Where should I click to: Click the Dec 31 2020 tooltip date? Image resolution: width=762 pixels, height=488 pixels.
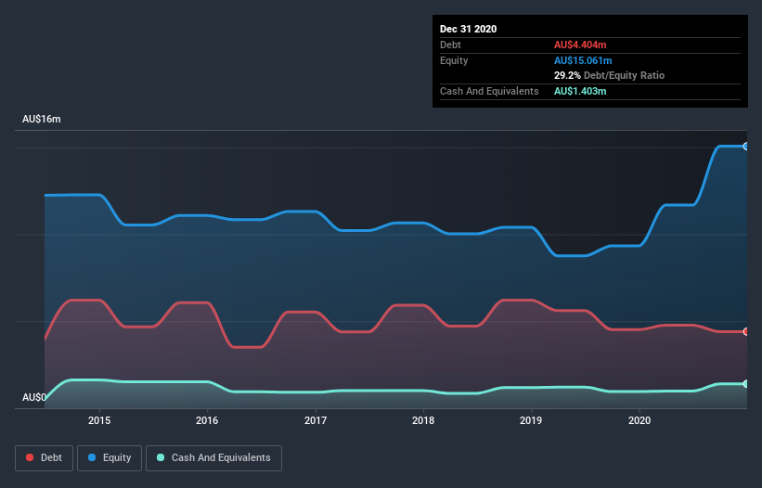click(468, 29)
